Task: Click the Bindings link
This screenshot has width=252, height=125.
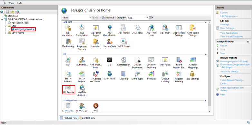Action: 225,24
